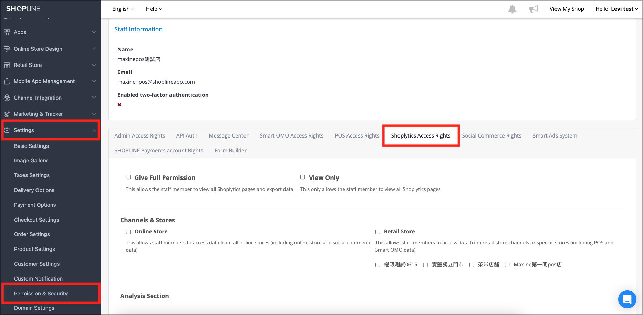Click the Apps grid icon in sidebar
Viewport: 643px width, 315px height.
7,32
